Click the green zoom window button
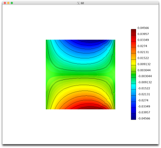The image size is (161, 148). pos(12,3)
